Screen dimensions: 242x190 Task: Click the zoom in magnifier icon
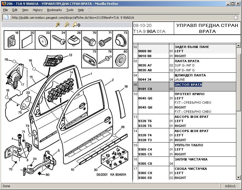(x=58, y=25)
